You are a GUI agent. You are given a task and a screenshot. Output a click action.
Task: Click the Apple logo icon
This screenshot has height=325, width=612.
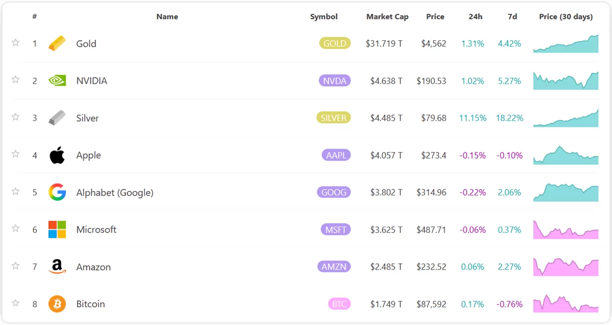[x=57, y=155]
